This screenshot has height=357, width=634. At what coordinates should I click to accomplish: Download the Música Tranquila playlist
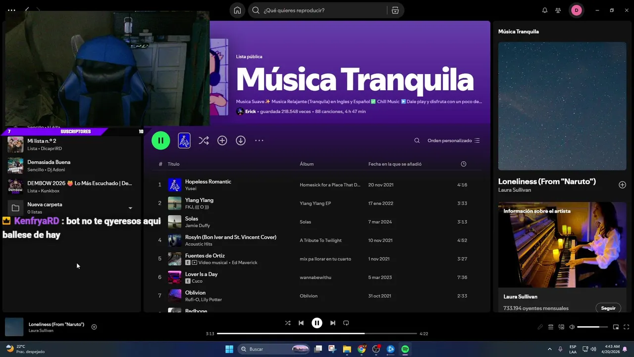tap(241, 141)
